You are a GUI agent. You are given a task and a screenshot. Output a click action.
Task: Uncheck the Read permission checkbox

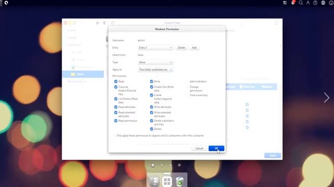tap(116, 82)
